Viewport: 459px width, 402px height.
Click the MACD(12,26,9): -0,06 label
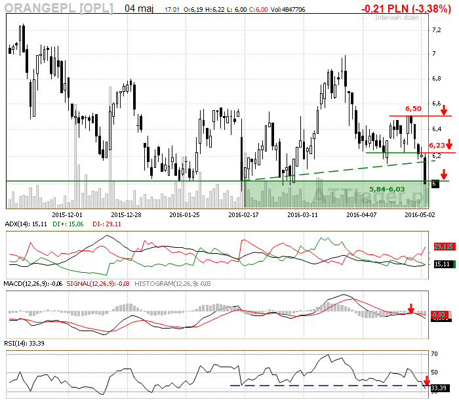pos(33,284)
